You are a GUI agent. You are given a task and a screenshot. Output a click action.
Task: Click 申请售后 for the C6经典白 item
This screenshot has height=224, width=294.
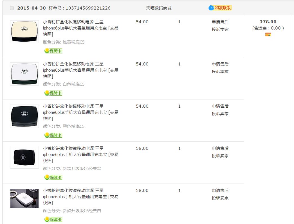coord(220,191)
